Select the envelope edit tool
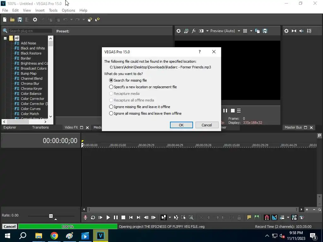323x242 pixels. 176,217
